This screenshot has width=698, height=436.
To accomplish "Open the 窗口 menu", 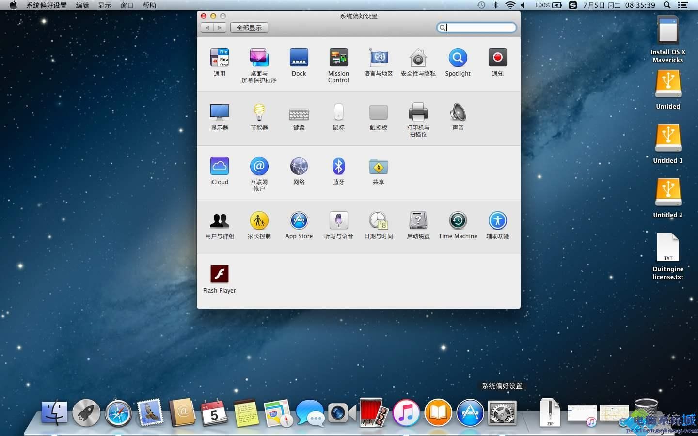I will [x=127, y=5].
